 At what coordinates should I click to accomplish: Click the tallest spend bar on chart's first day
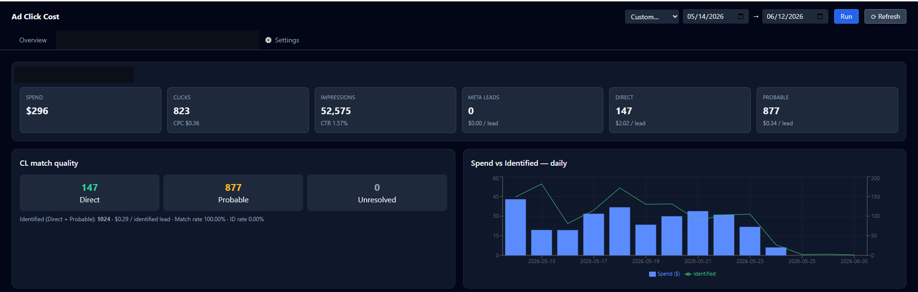point(516,227)
